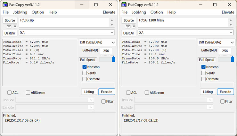Click Full Speed slider handle in right window

(x=233, y=59)
